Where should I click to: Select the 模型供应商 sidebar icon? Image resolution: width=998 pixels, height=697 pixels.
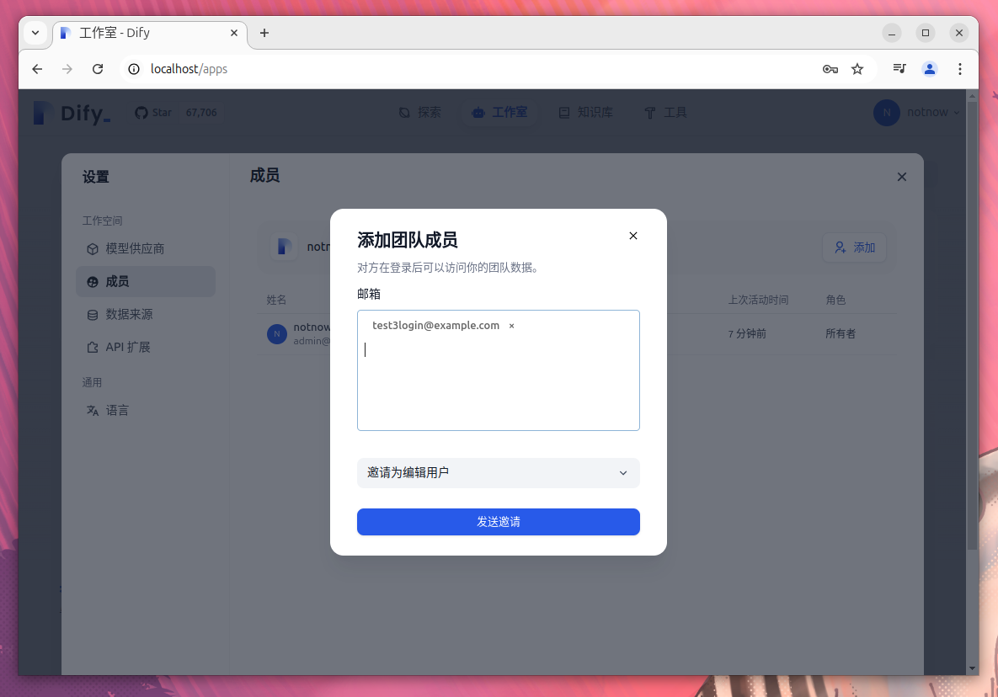[x=93, y=248]
